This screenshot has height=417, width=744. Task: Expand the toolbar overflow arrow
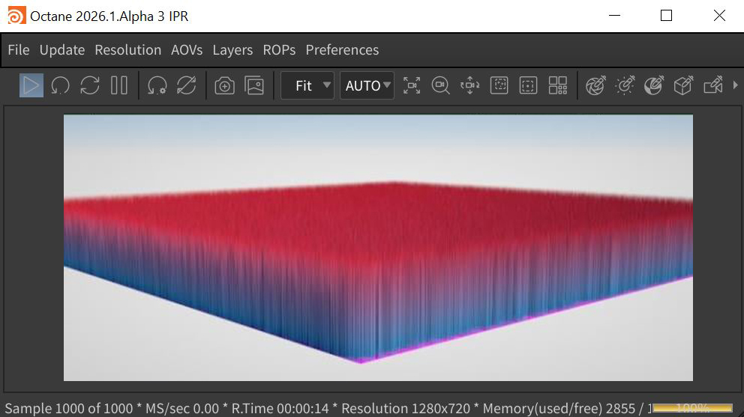(735, 85)
